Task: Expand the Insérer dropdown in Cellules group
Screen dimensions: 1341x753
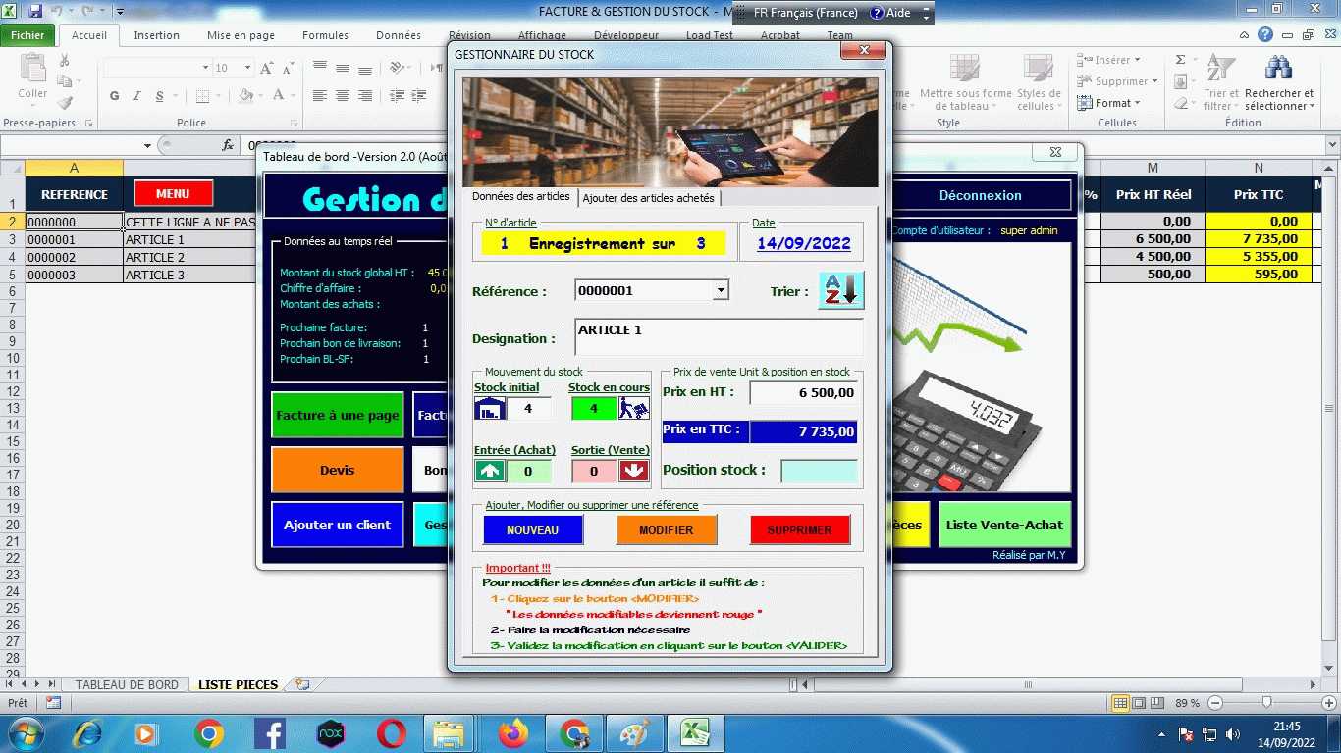Action: point(1139,60)
